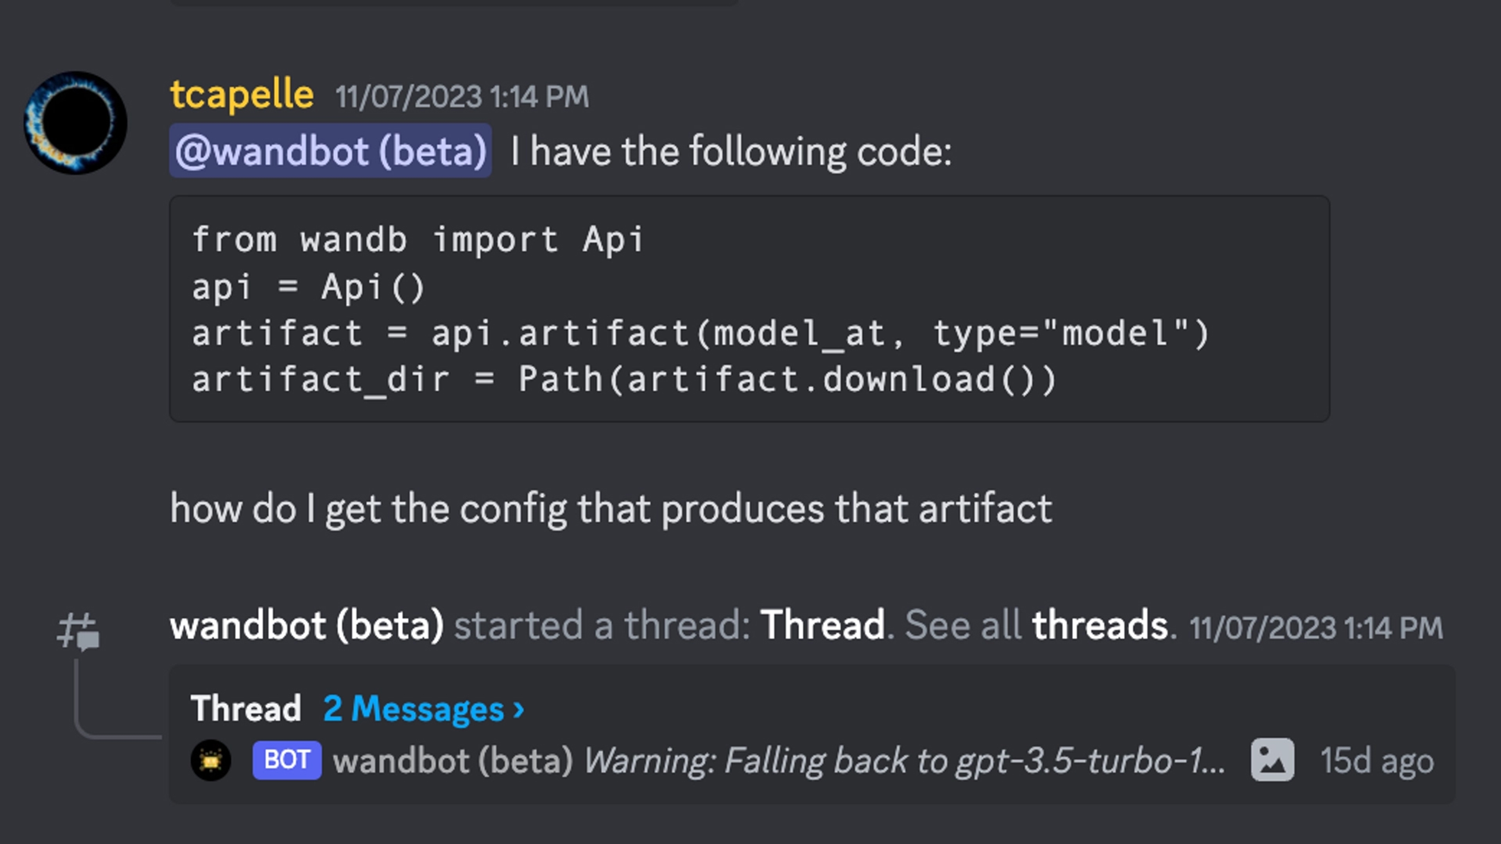The height and width of the screenshot is (844, 1501).
Task: Click tcapelle's profile avatar
Action: 75,123
